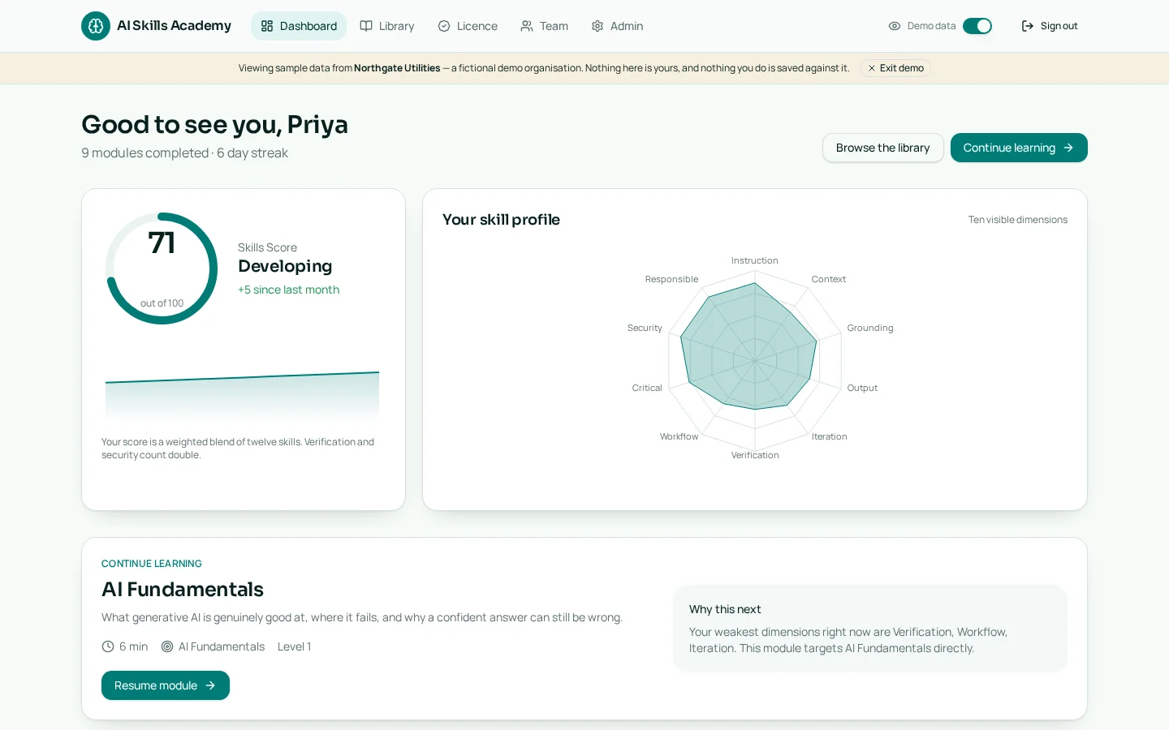Click the Team people icon
Image resolution: width=1169 pixels, height=730 pixels.
527,26
